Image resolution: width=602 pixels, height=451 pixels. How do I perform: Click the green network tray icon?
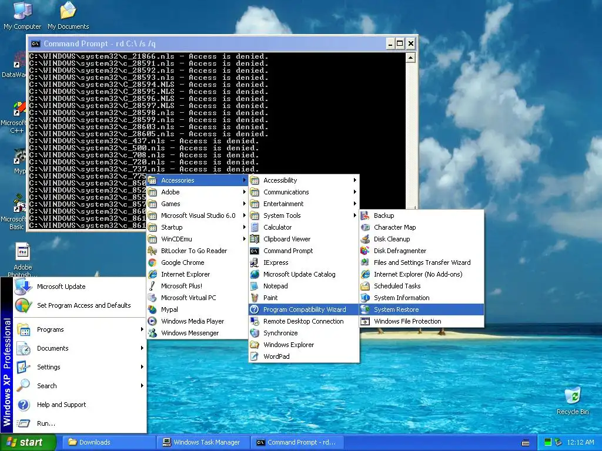click(x=547, y=442)
